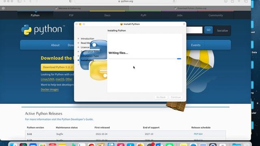Click the Writing files progress bar
Viewport: 260px width, 146px height.
(145, 59)
